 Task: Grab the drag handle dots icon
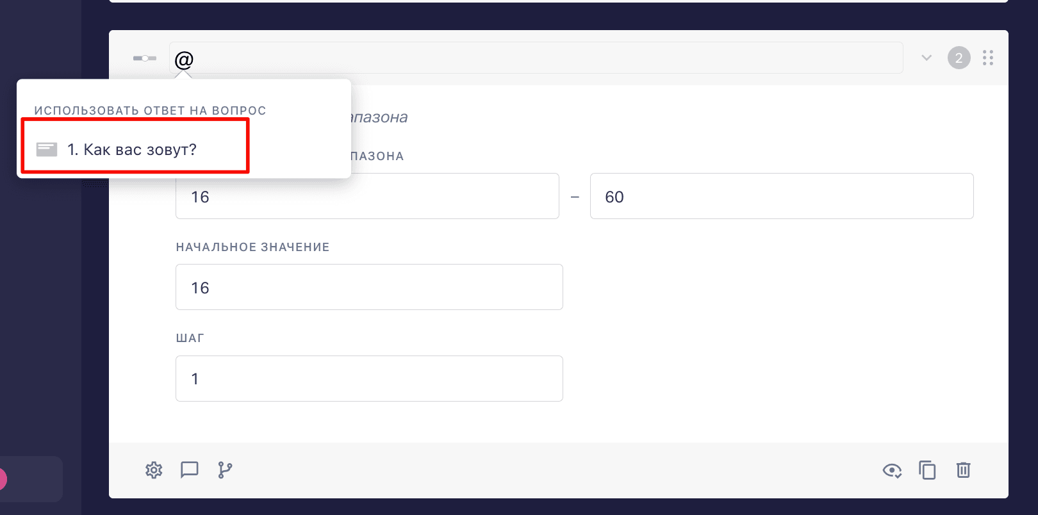pos(988,58)
